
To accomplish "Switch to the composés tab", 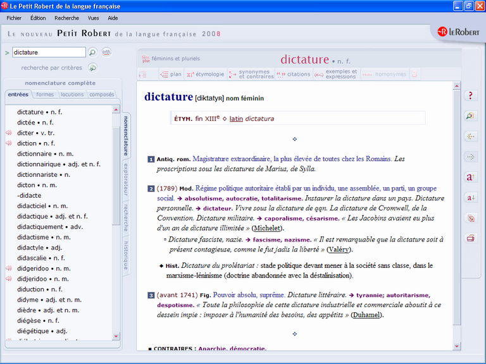I will 102,94.
